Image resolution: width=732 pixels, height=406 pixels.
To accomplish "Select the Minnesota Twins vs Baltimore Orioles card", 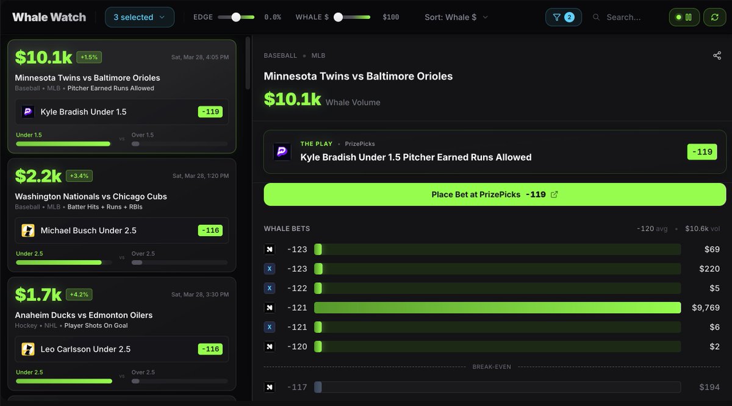I will click(122, 96).
